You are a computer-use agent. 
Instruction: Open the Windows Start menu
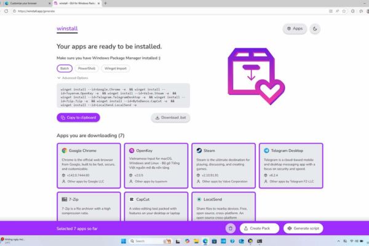click(124, 241)
